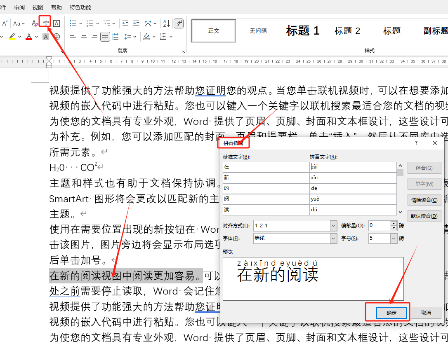448x346 pixels.
Task: Click the 排序 sort icon
Action: pos(166,24)
